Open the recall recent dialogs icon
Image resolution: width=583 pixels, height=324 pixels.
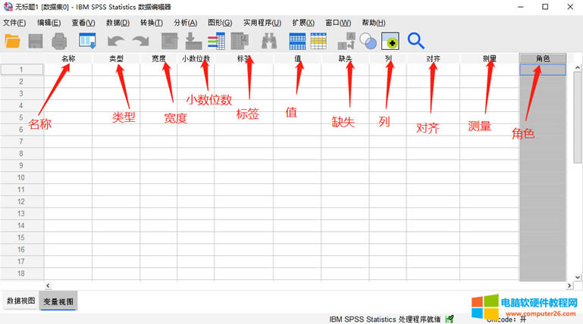87,41
